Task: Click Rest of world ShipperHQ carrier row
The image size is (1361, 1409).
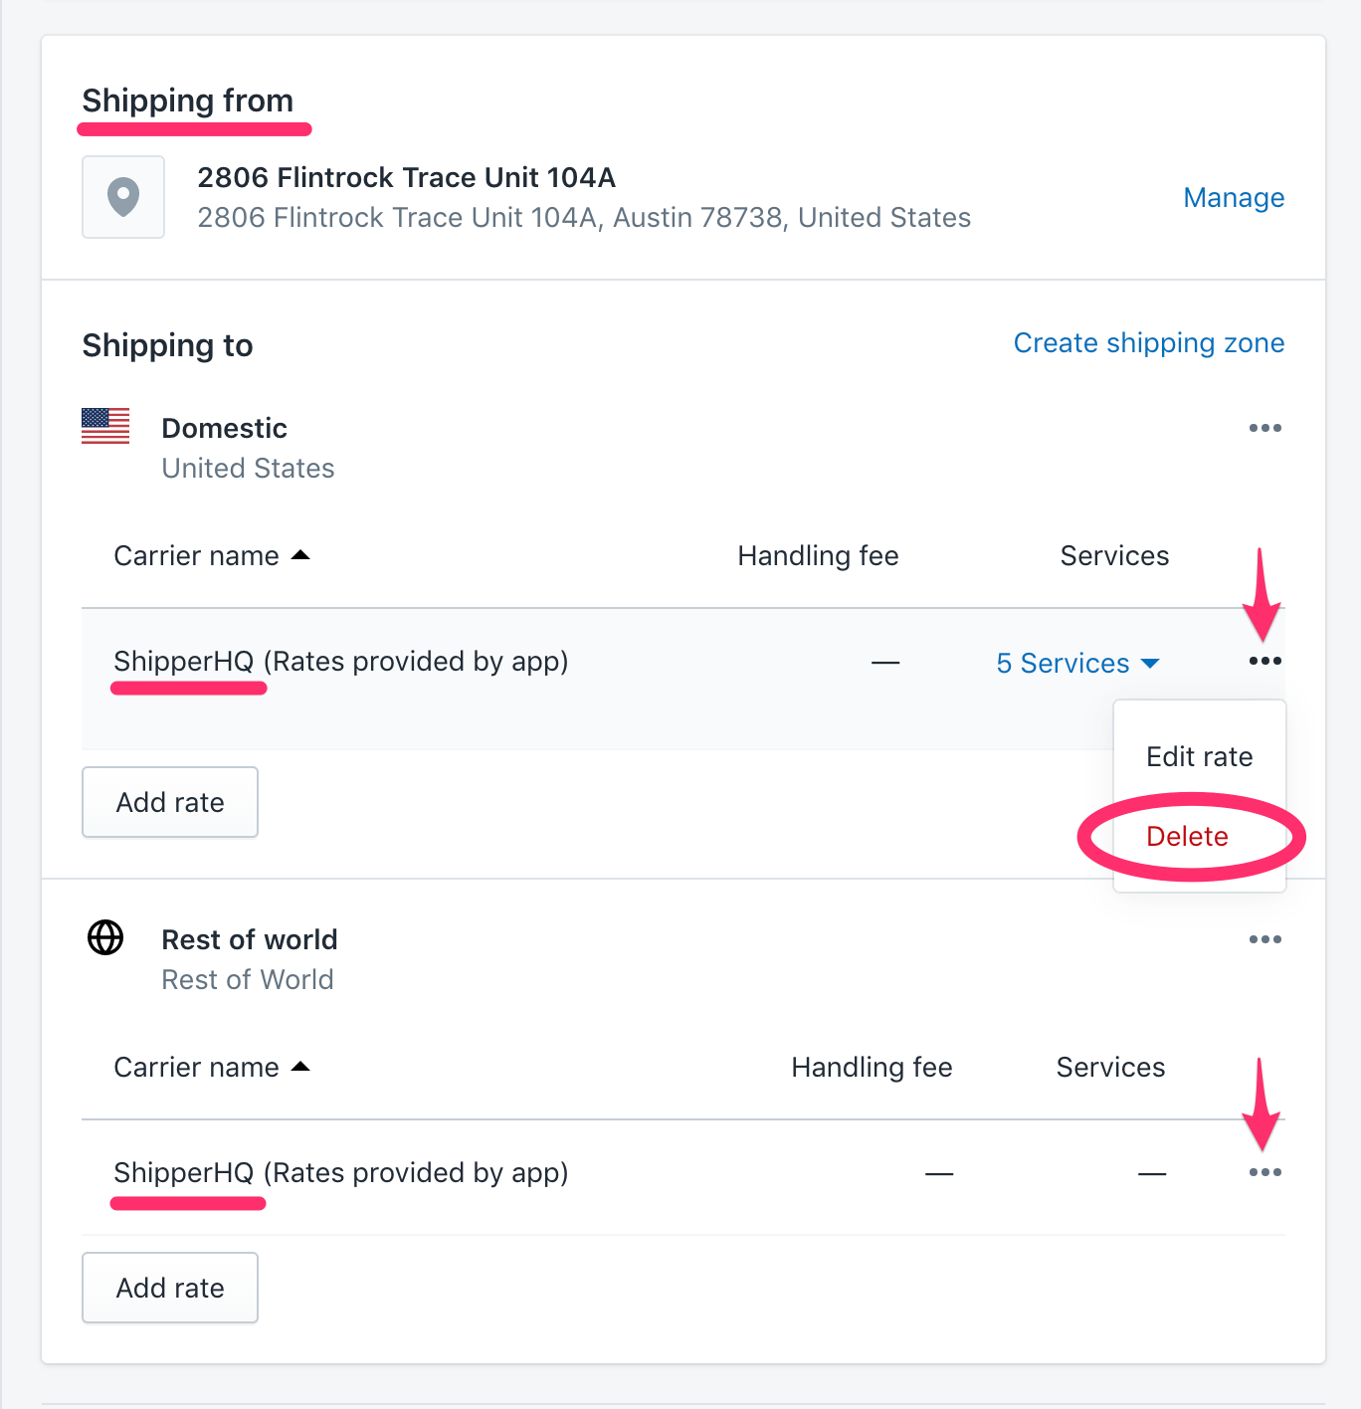Action: point(340,1172)
